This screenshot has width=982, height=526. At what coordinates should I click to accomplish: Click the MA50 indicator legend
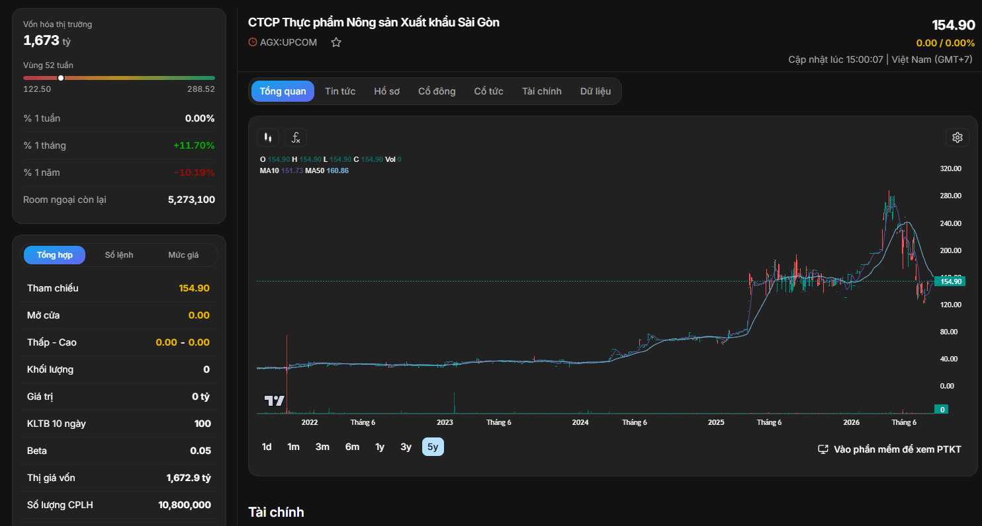327,170
